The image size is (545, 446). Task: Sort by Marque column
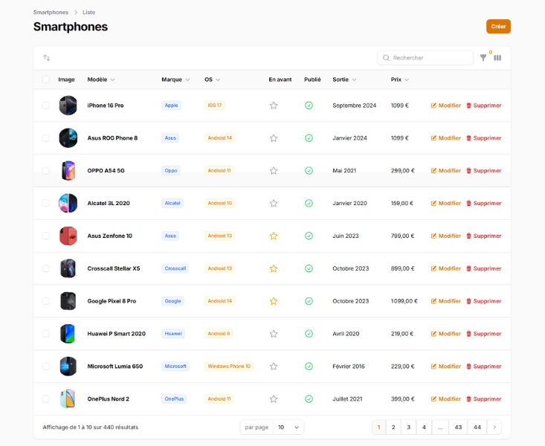175,80
